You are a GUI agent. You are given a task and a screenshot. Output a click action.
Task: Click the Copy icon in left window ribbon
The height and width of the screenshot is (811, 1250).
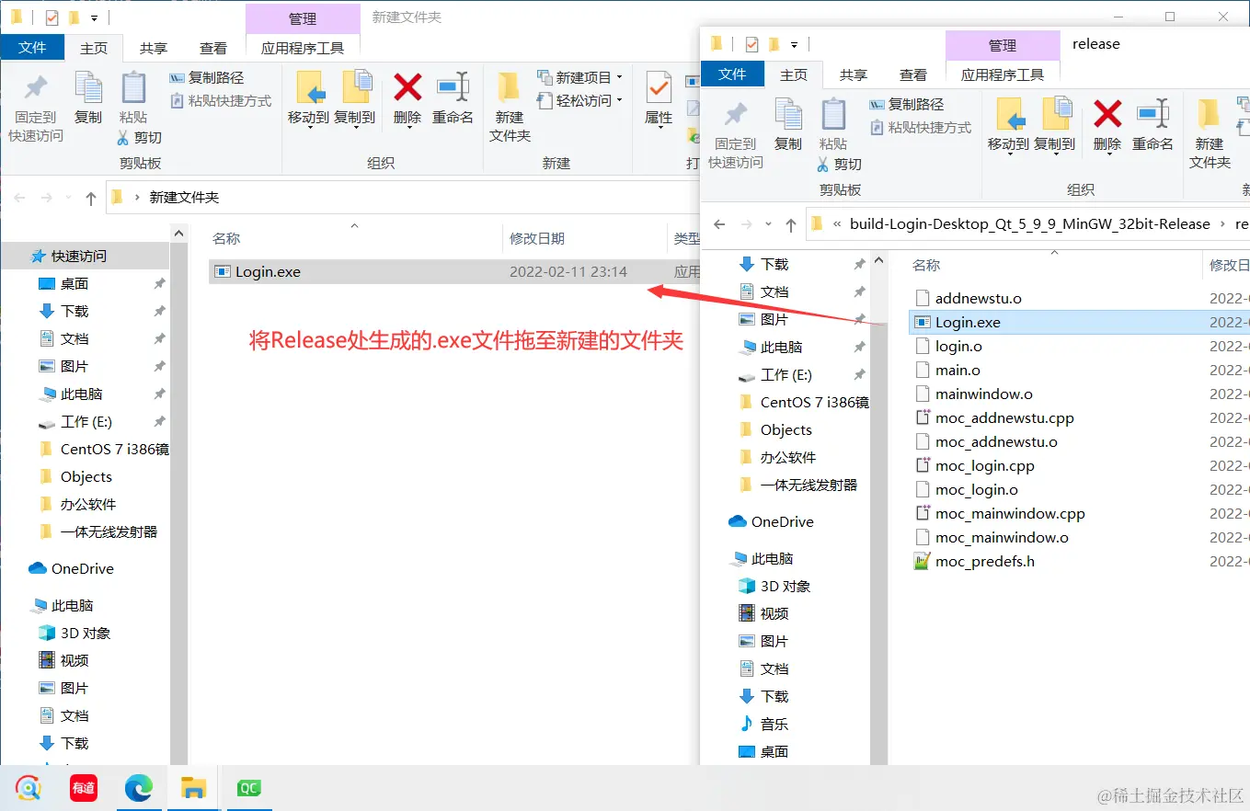coord(88,97)
